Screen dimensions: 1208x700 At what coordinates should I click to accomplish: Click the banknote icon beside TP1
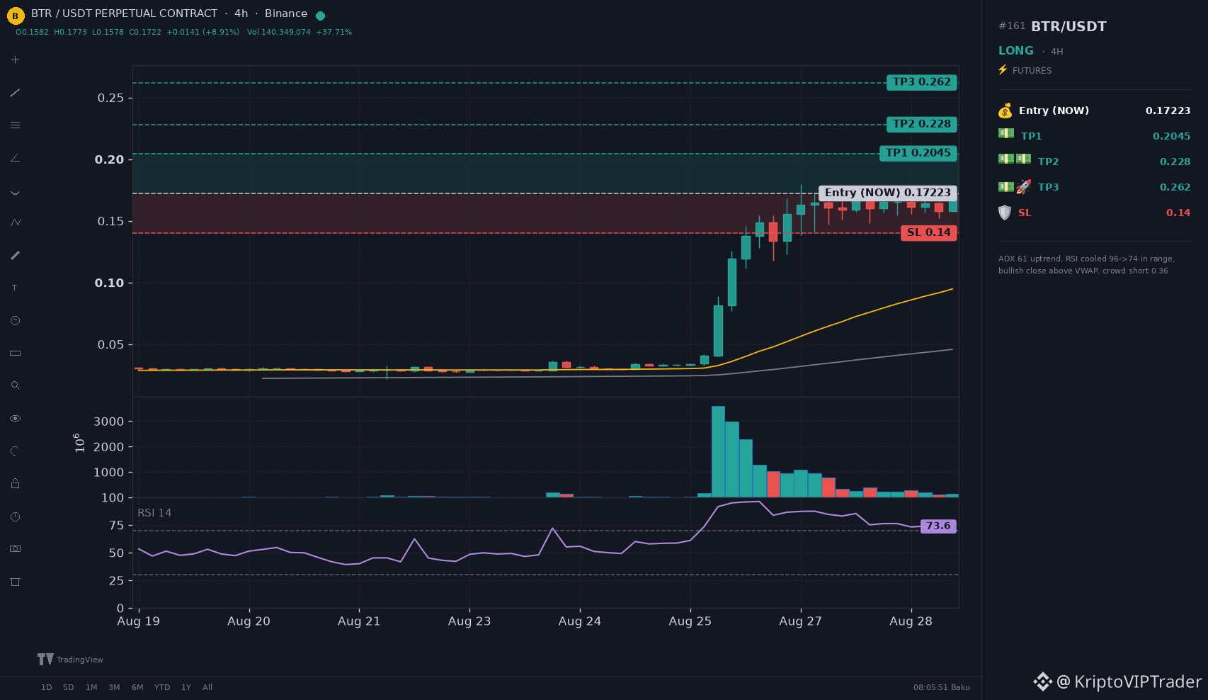click(x=1006, y=133)
